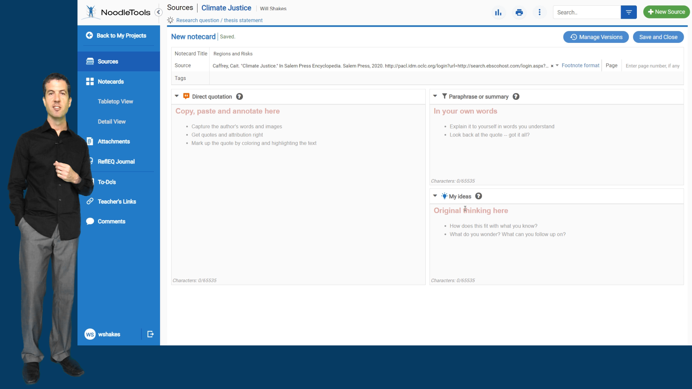This screenshot has width=692, height=389.
Task: Collapse the Direct quotation section
Action: click(x=177, y=96)
